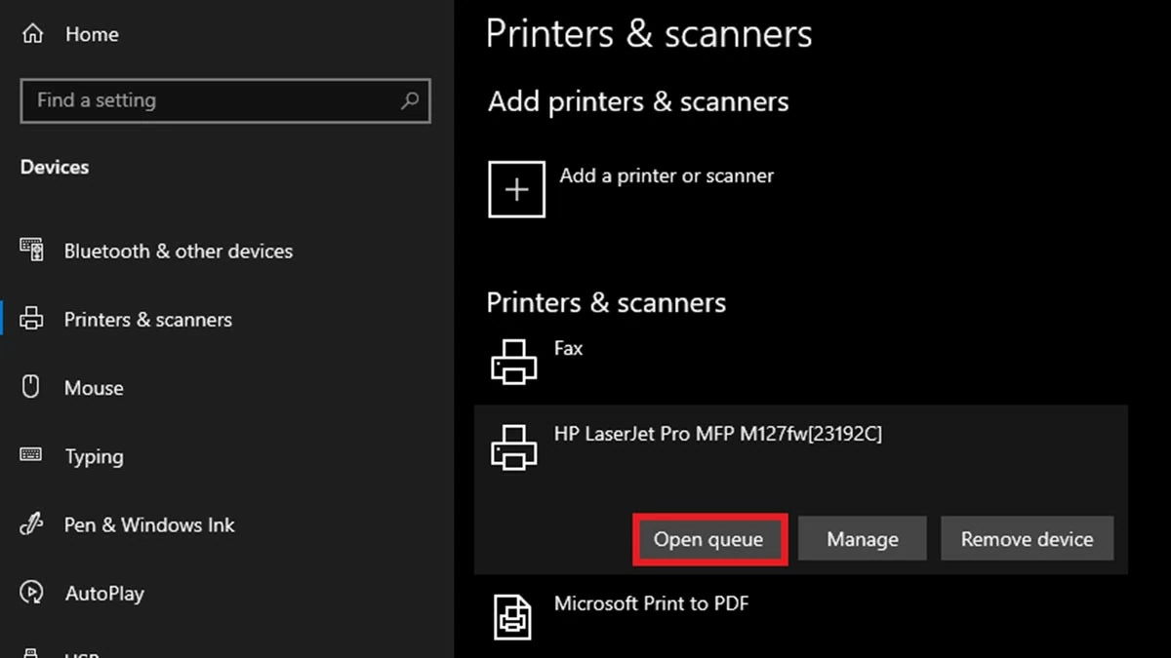This screenshot has width=1171, height=658.
Task: Click the HP LaserJet printer icon
Action: click(514, 447)
